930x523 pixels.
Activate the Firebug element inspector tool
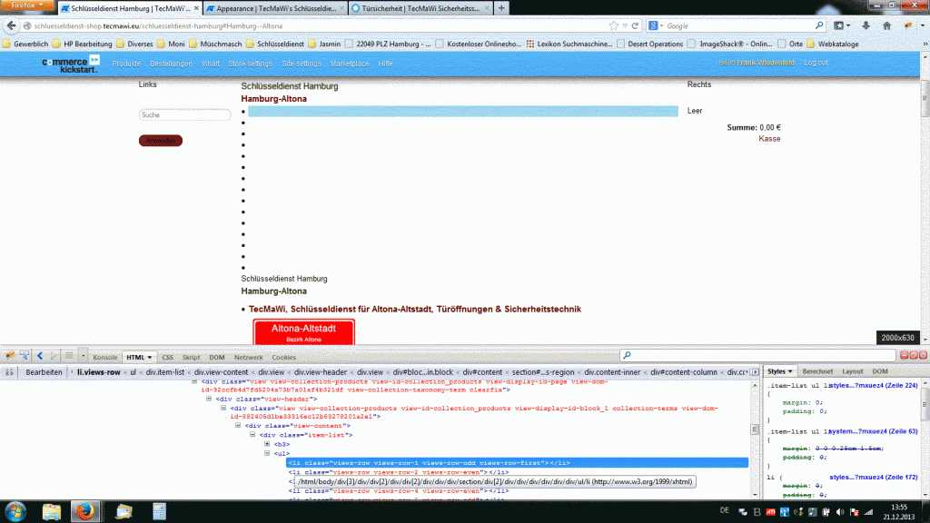(24, 357)
